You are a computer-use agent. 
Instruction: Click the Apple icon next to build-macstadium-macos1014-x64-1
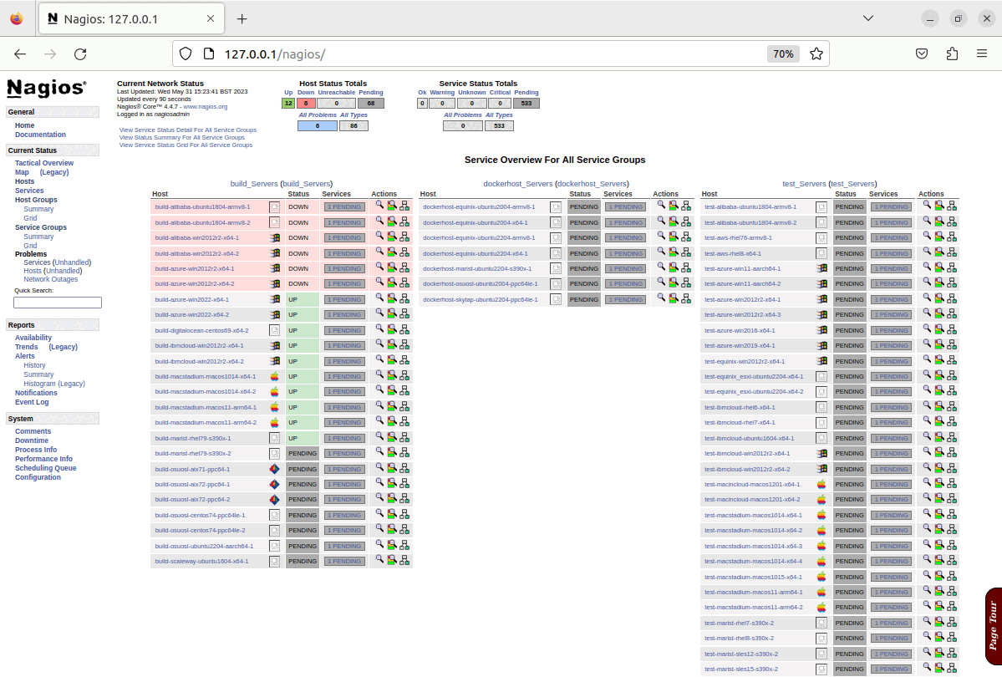(x=276, y=376)
